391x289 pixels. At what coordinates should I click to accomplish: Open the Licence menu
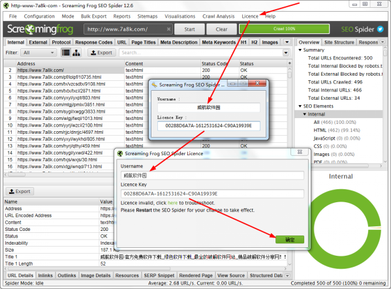(250, 16)
